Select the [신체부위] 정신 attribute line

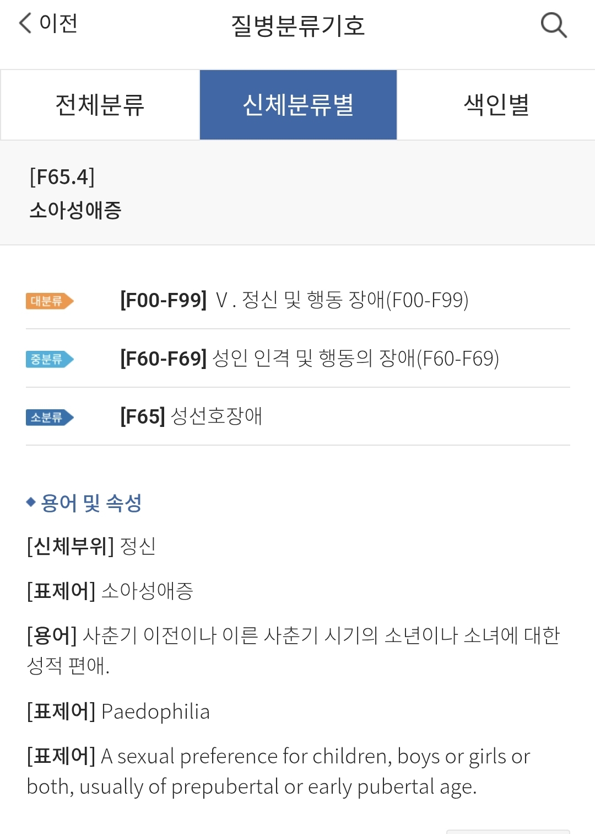click(x=91, y=547)
